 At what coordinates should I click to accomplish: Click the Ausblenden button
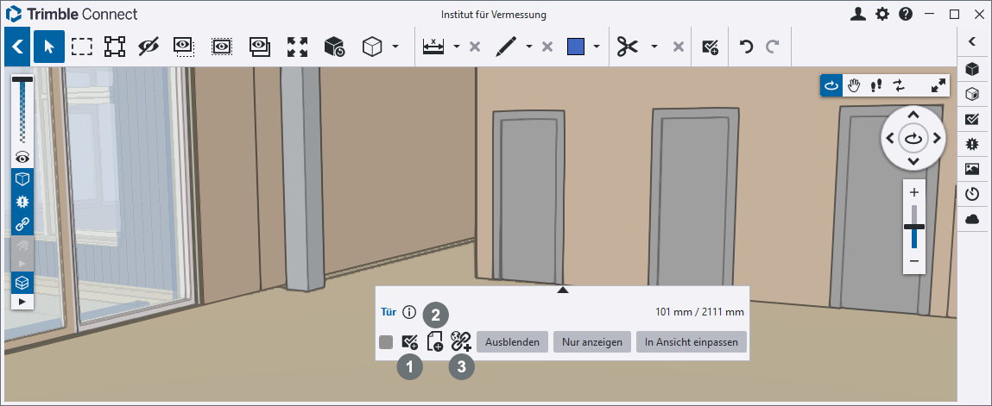512,342
